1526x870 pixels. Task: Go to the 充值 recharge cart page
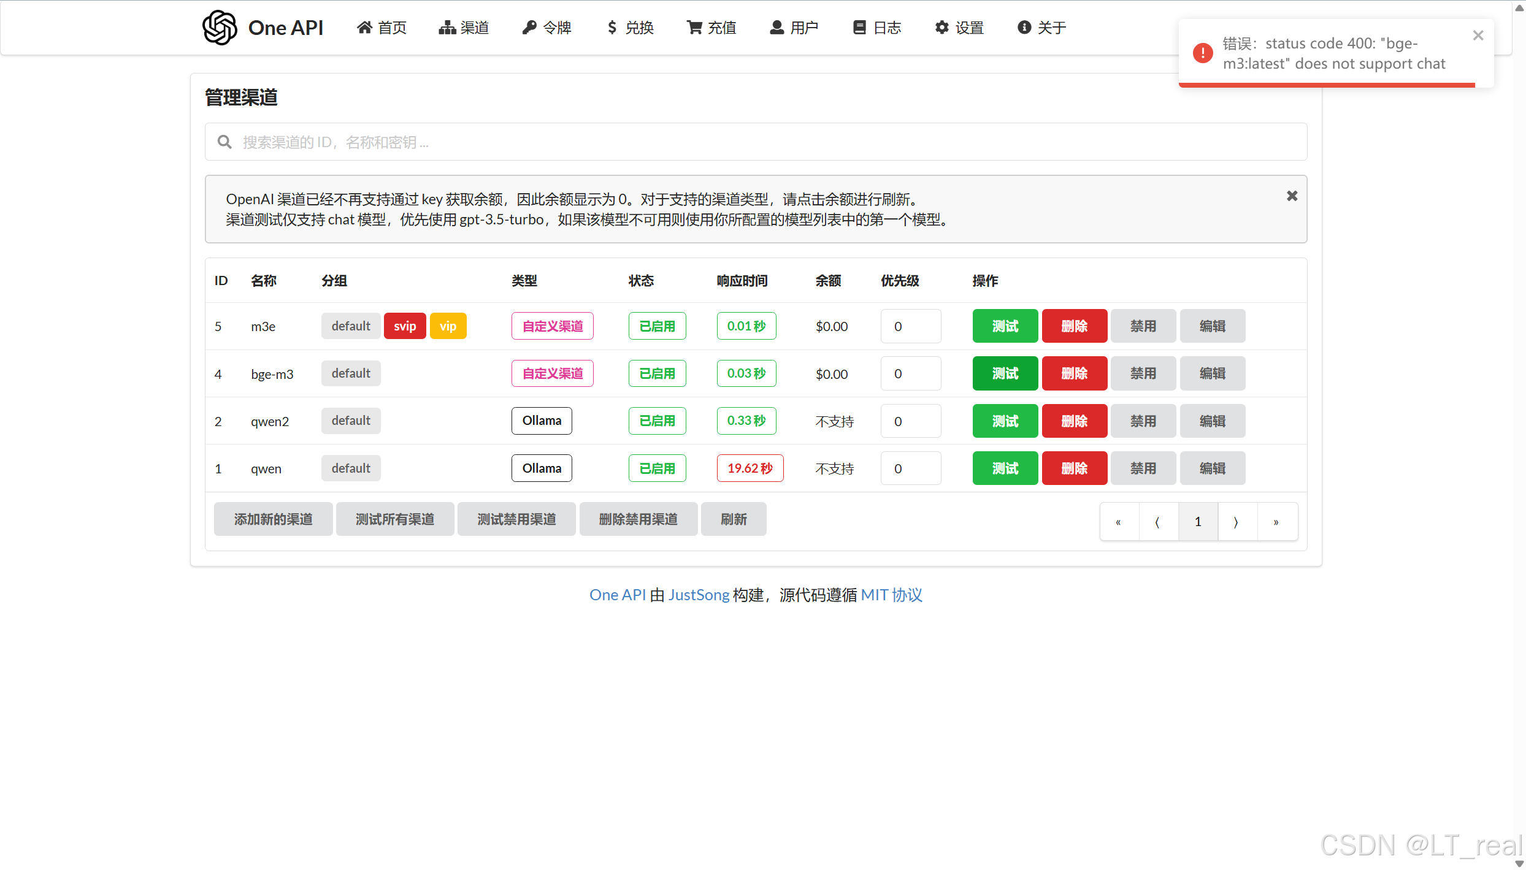711,28
